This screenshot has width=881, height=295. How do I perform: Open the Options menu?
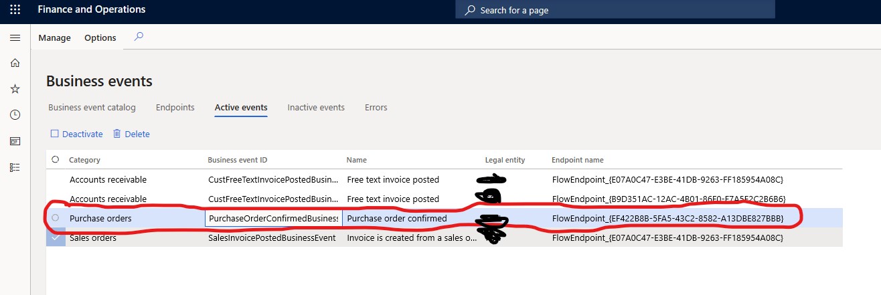pyautogui.click(x=100, y=38)
